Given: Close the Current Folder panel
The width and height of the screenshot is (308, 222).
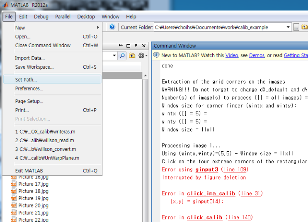Looking at the screenshot, I should click(143, 45).
